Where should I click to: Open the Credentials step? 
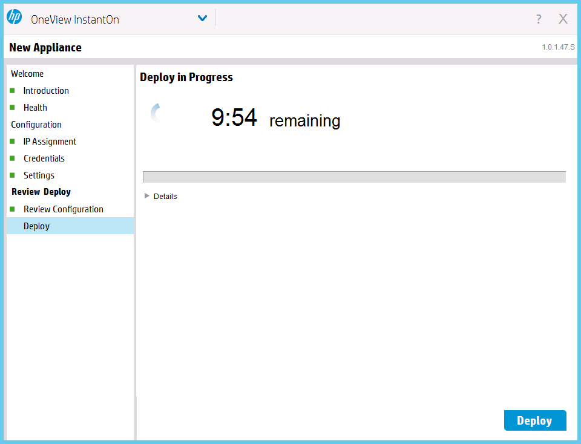44,158
